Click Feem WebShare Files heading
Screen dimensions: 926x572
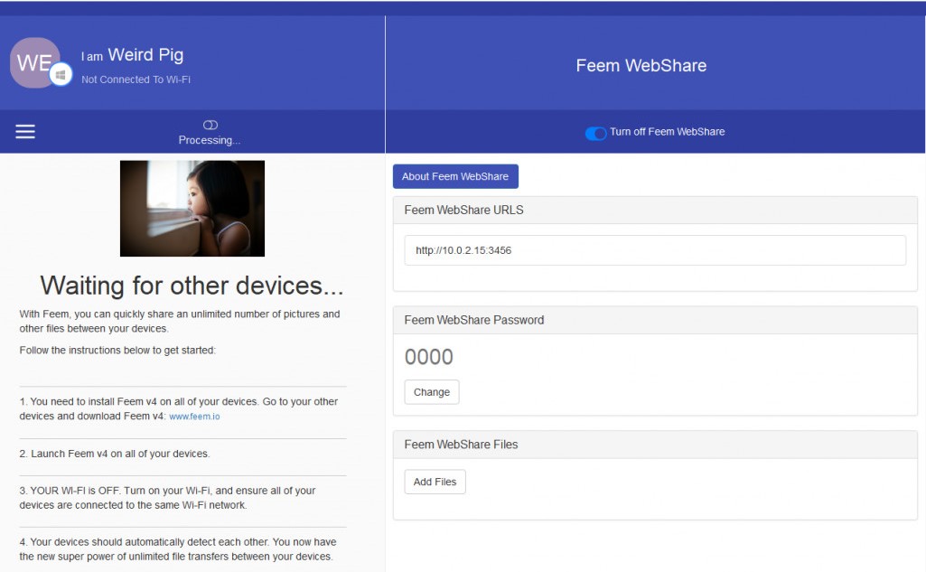click(461, 445)
